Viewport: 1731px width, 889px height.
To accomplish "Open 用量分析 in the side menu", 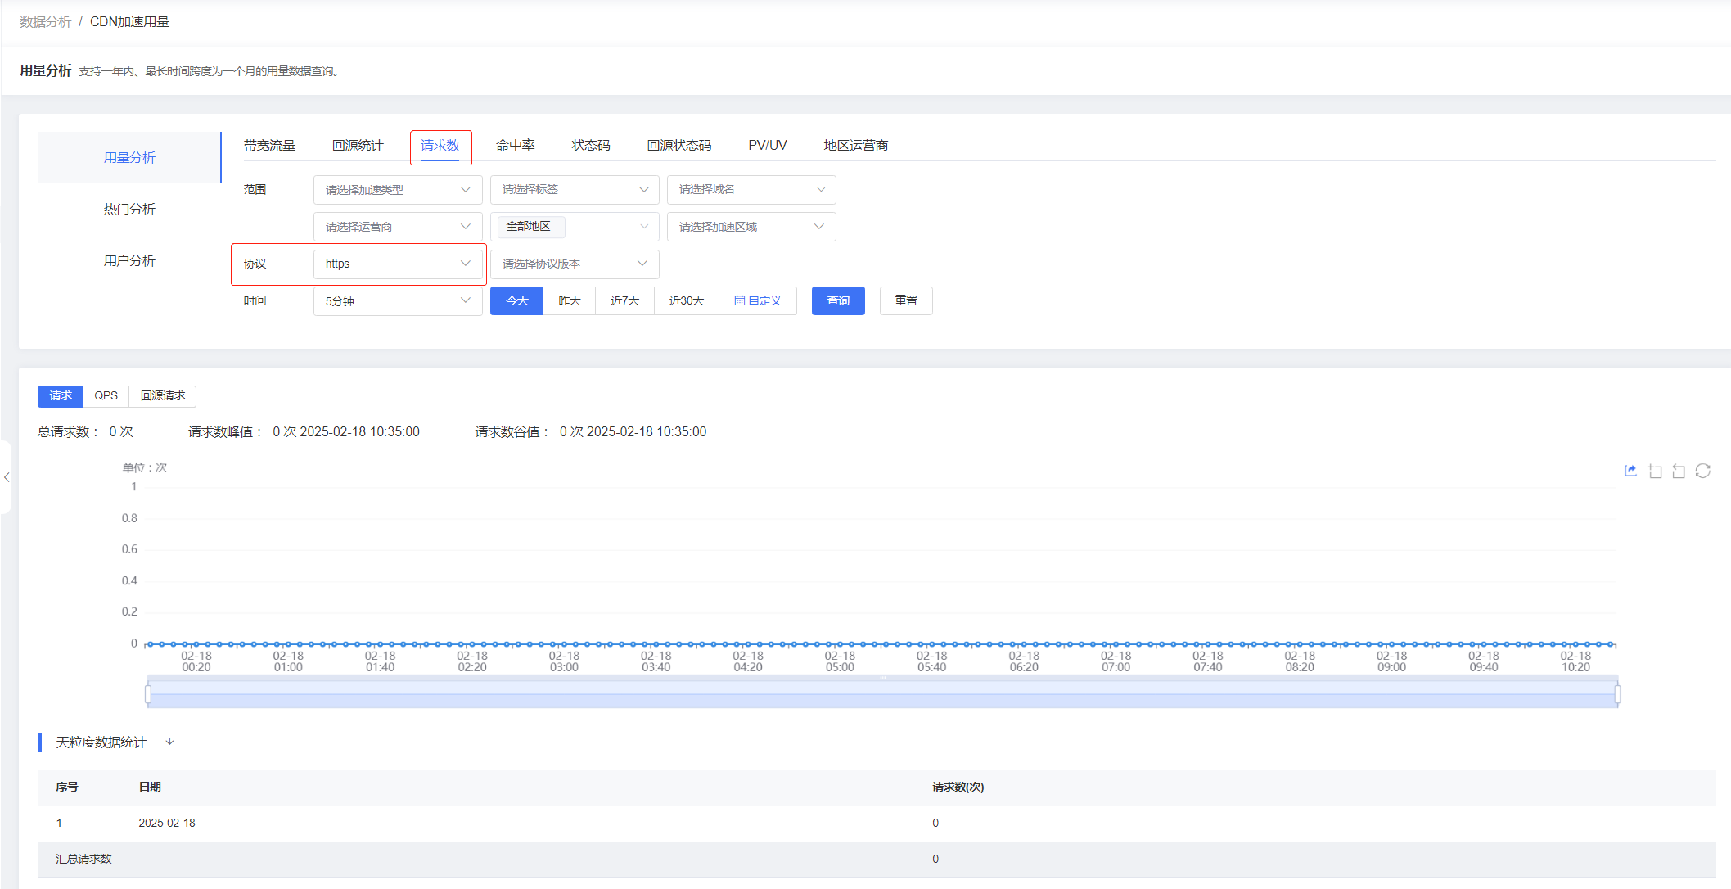I will click(x=129, y=157).
